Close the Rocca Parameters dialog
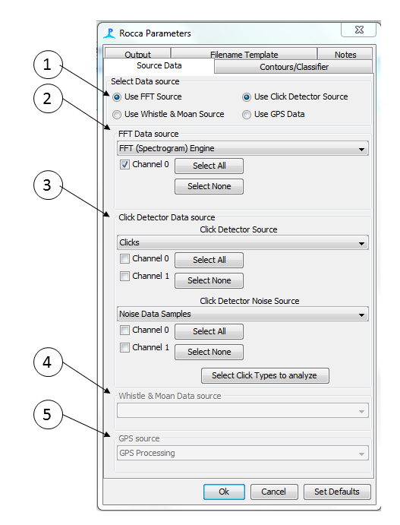 click(x=359, y=30)
